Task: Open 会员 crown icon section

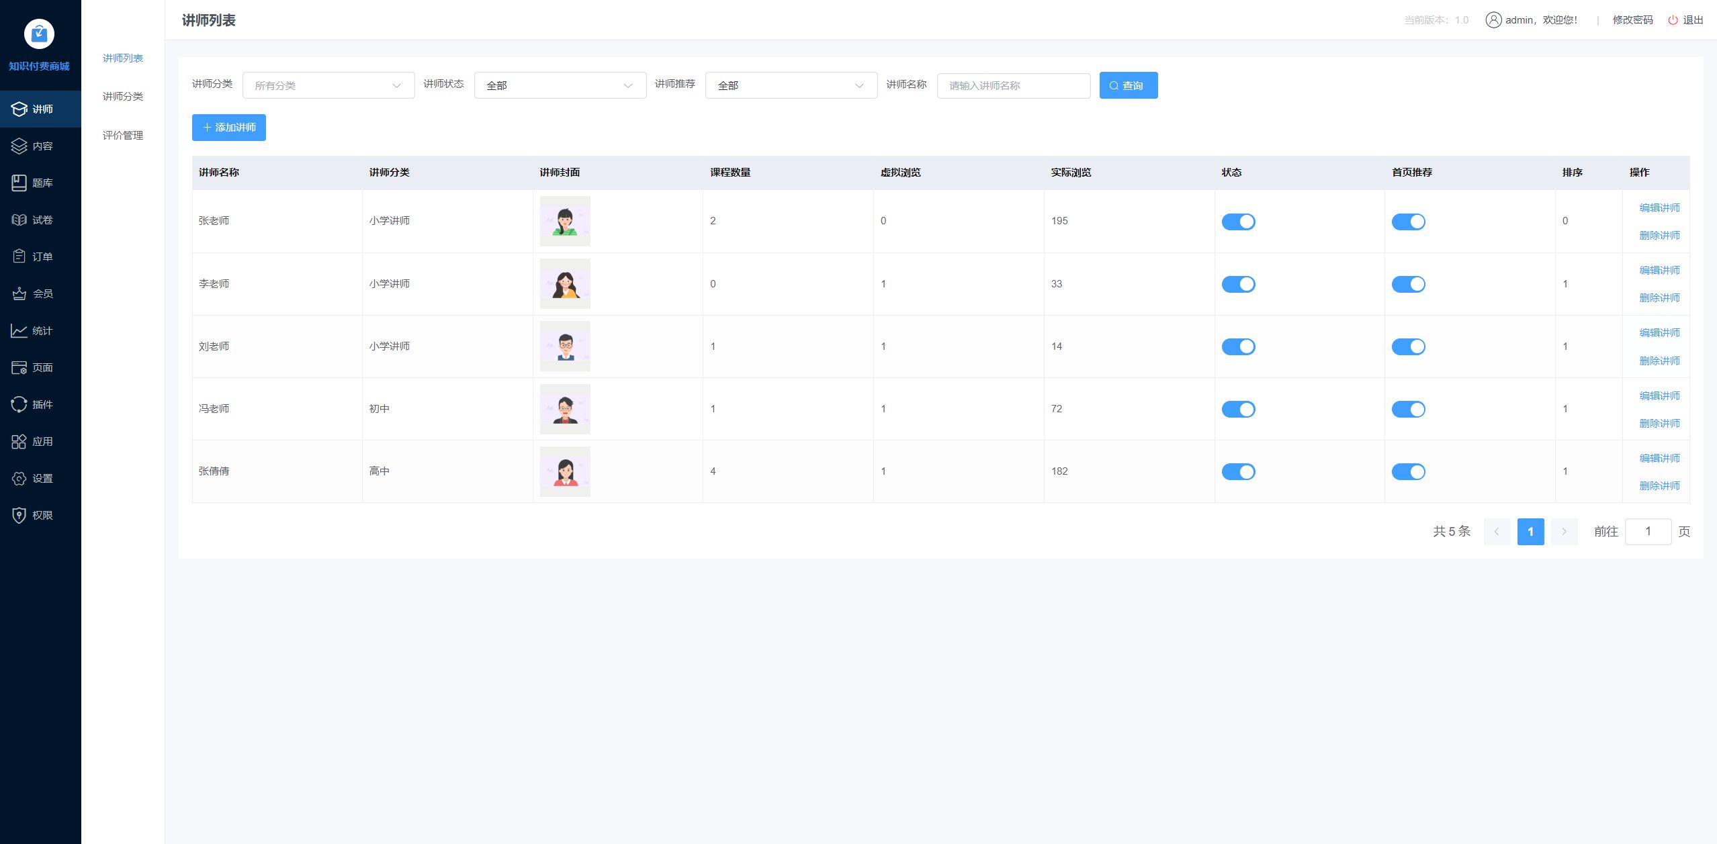Action: 19,293
